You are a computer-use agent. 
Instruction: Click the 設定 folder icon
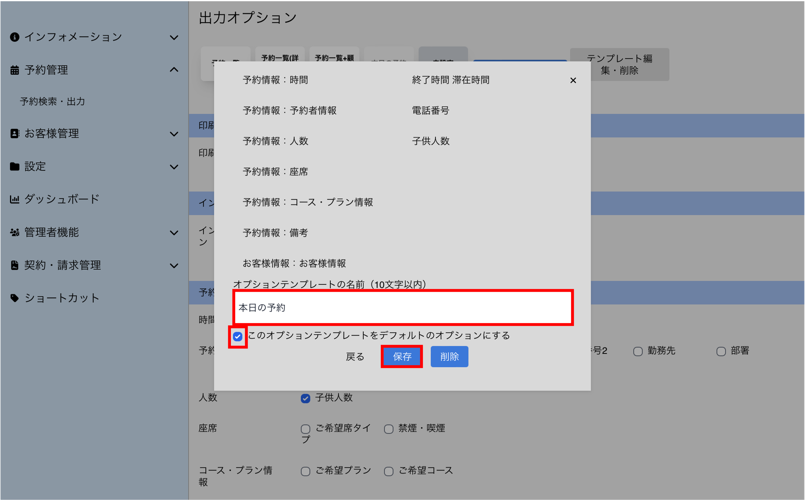pos(15,166)
